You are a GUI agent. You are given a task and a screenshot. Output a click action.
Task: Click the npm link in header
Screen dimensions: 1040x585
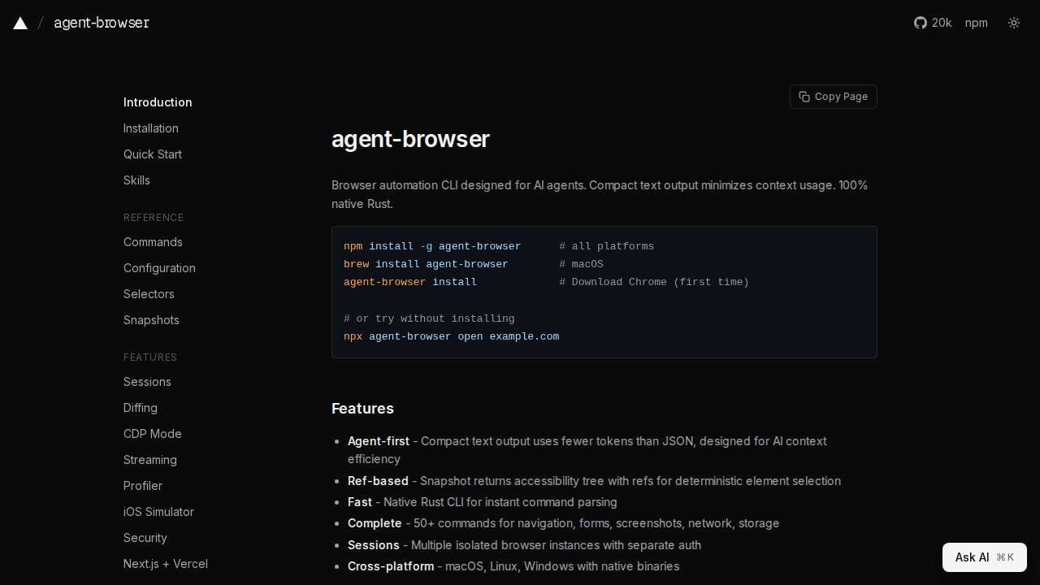coord(976,23)
